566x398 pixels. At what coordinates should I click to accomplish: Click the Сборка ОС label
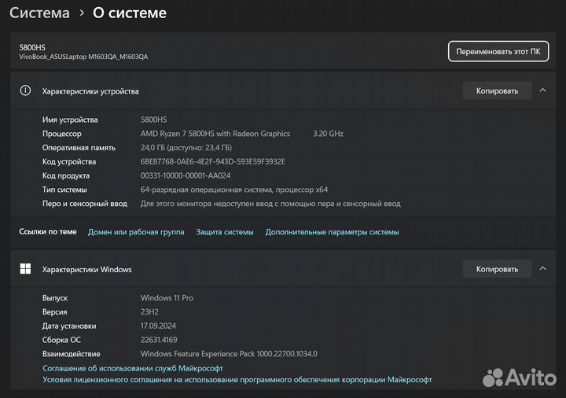point(61,340)
